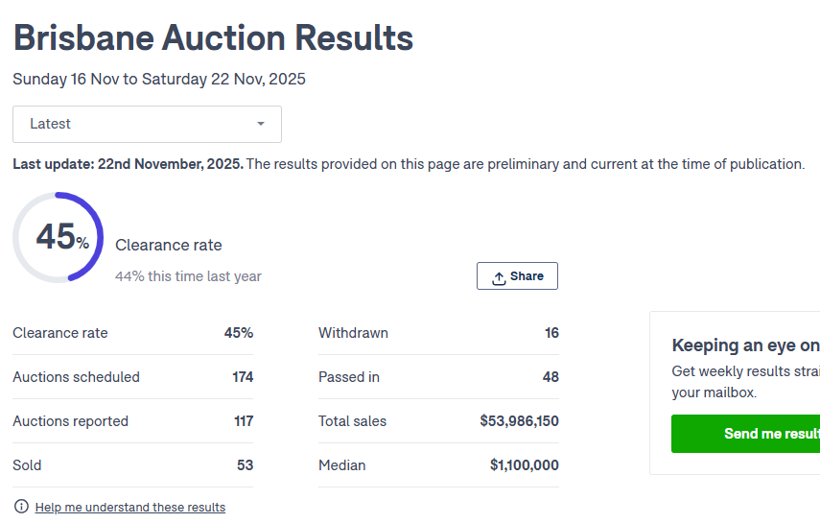Image resolution: width=820 pixels, height=523 pixels.
Task: Click the Auctions reported count 117
Action: 244,421
